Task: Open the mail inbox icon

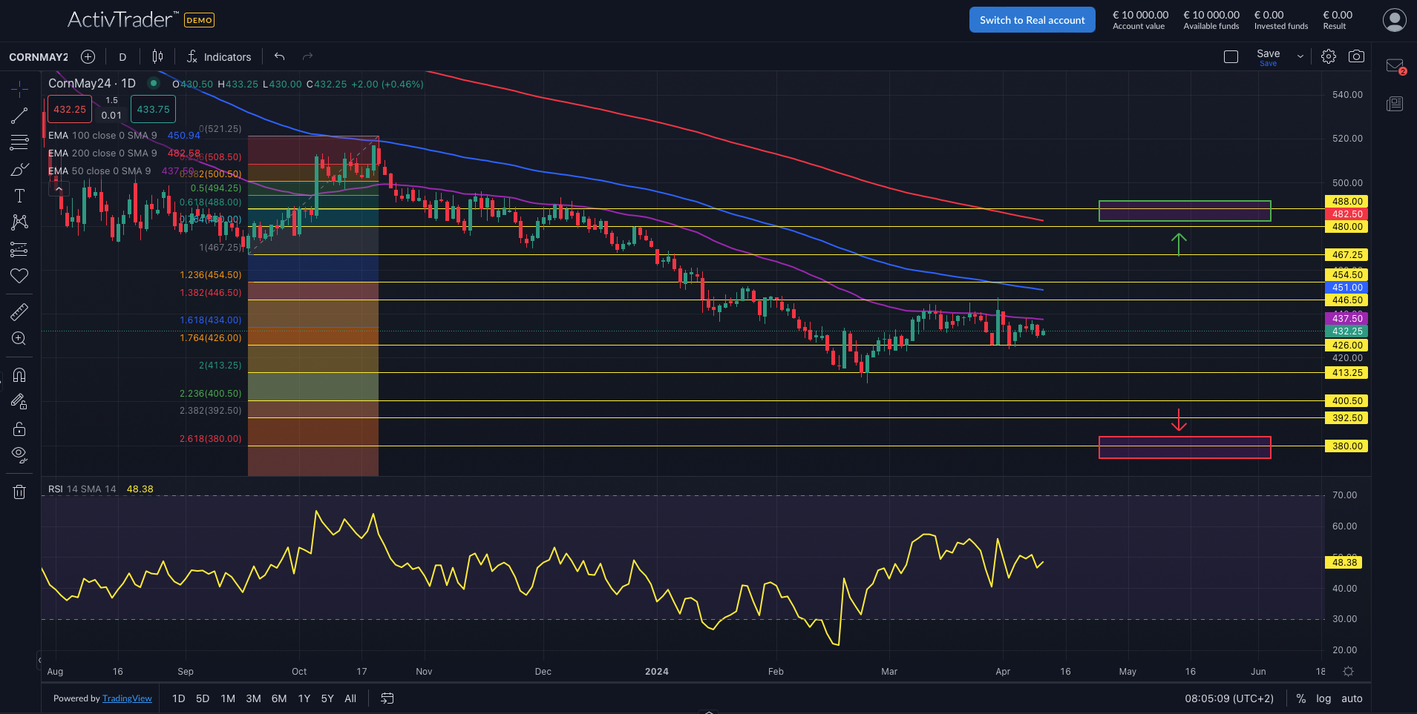Action: pyautogui.click(x=1395, y=66)
